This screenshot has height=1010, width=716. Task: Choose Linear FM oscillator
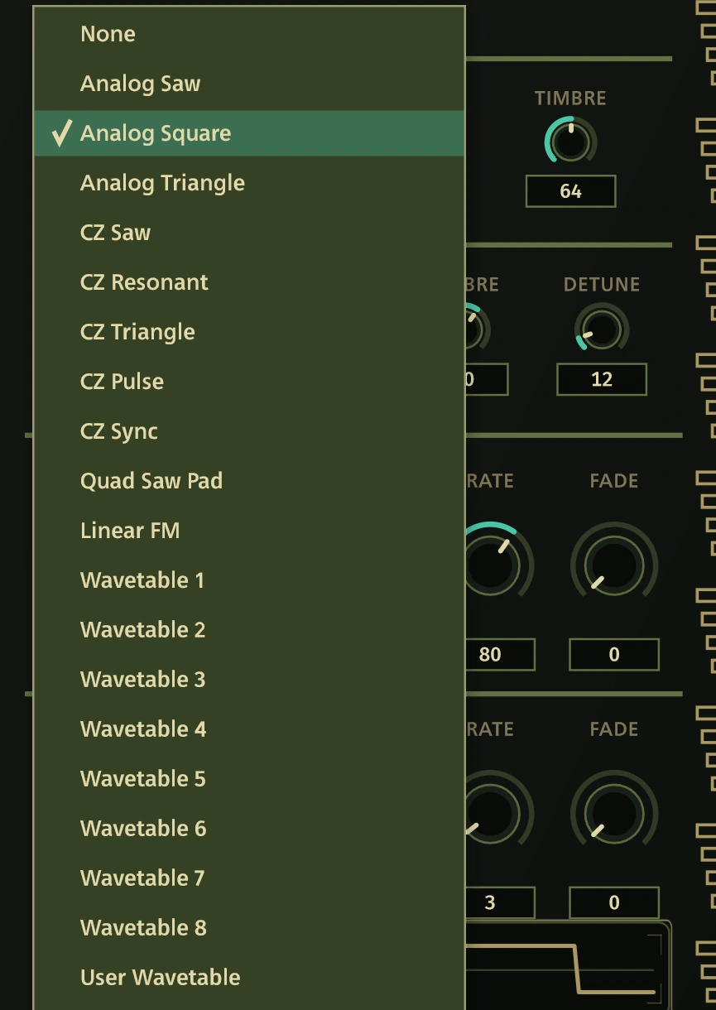pos(249,531)
